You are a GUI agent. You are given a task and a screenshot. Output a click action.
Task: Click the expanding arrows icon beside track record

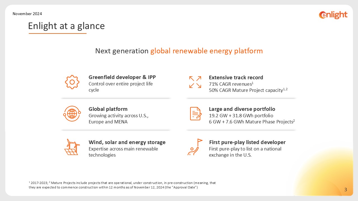click(x=195, y=82)
